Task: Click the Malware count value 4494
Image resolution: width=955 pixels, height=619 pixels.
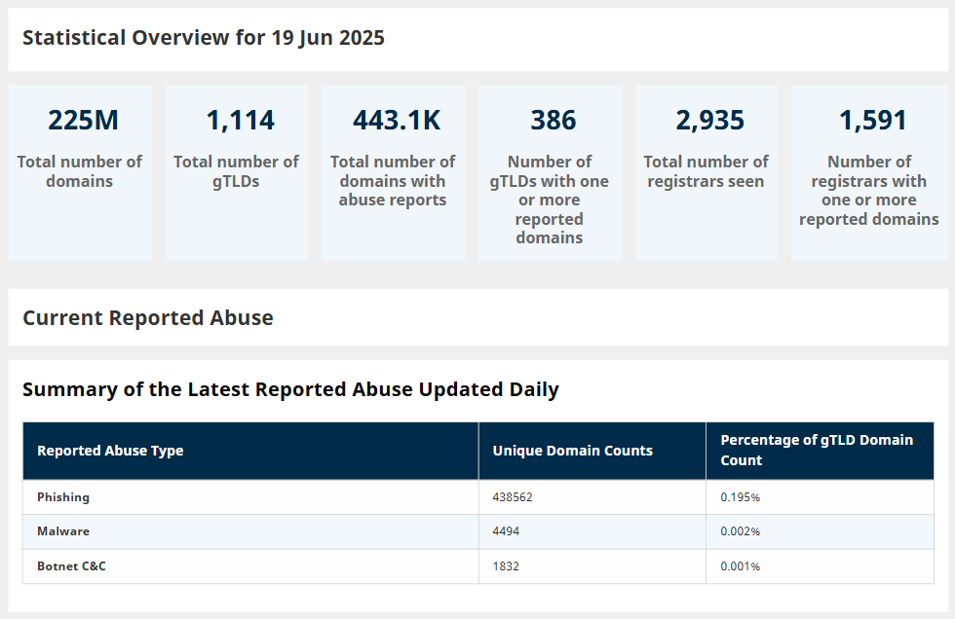Action: click(507, 531)
